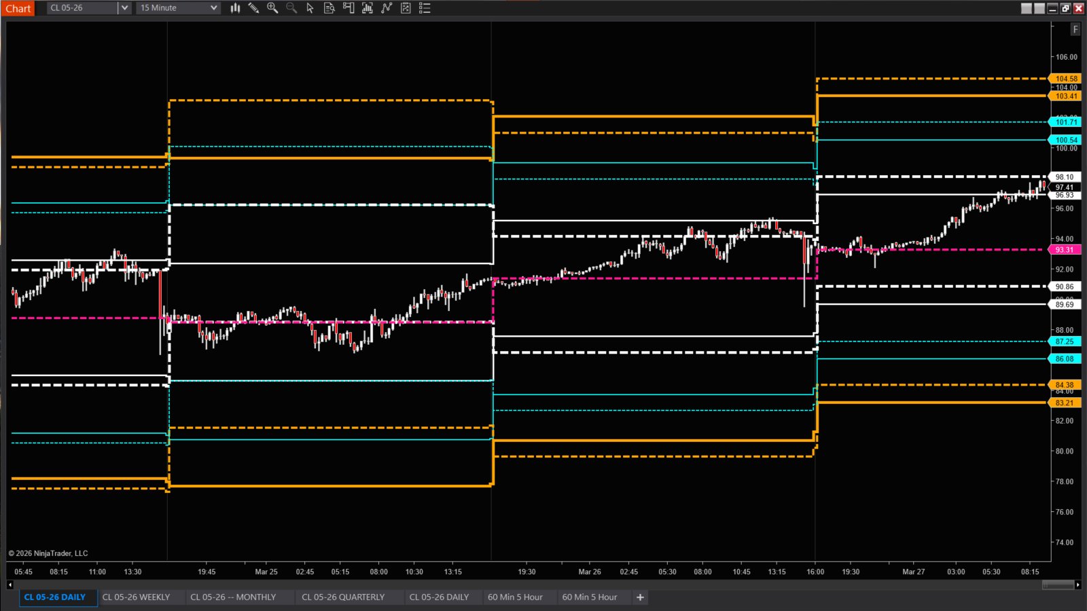The height and width of the screenshot is (611, 1087).
Task: Click the 83.21 orange price marker
Action: tap(1065, 403)
